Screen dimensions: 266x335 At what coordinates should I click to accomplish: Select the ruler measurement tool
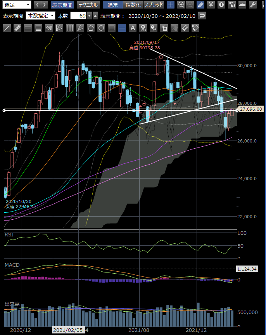pos(17,28)
